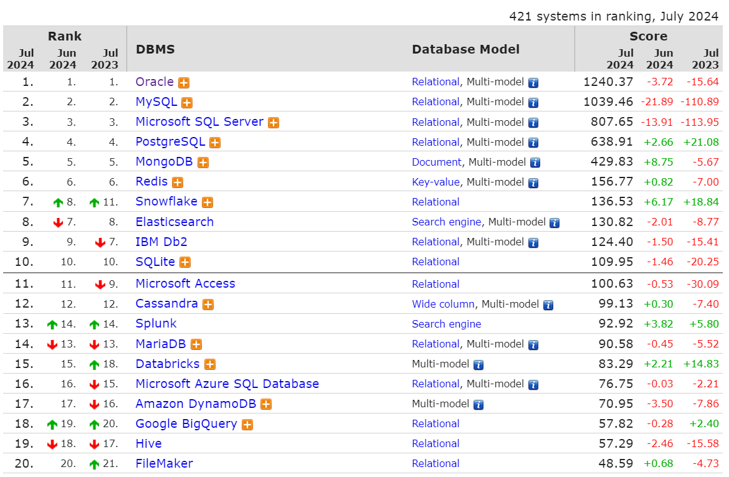Image resolution: width=729 pixels, height=477 pixels.
Task: Click the info icon in the Databricks row
Action: pyautogui.click(x=478, y=364)
